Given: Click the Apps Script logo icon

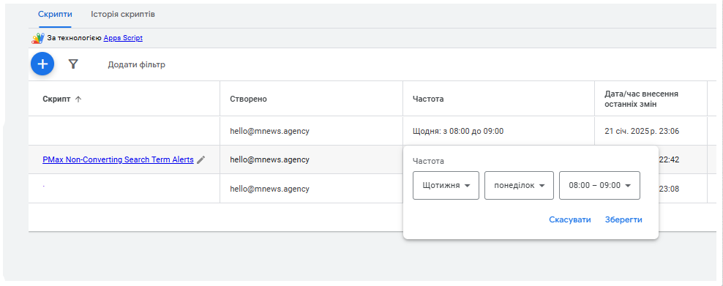Looking at the screenshot, I should [38, 38].
